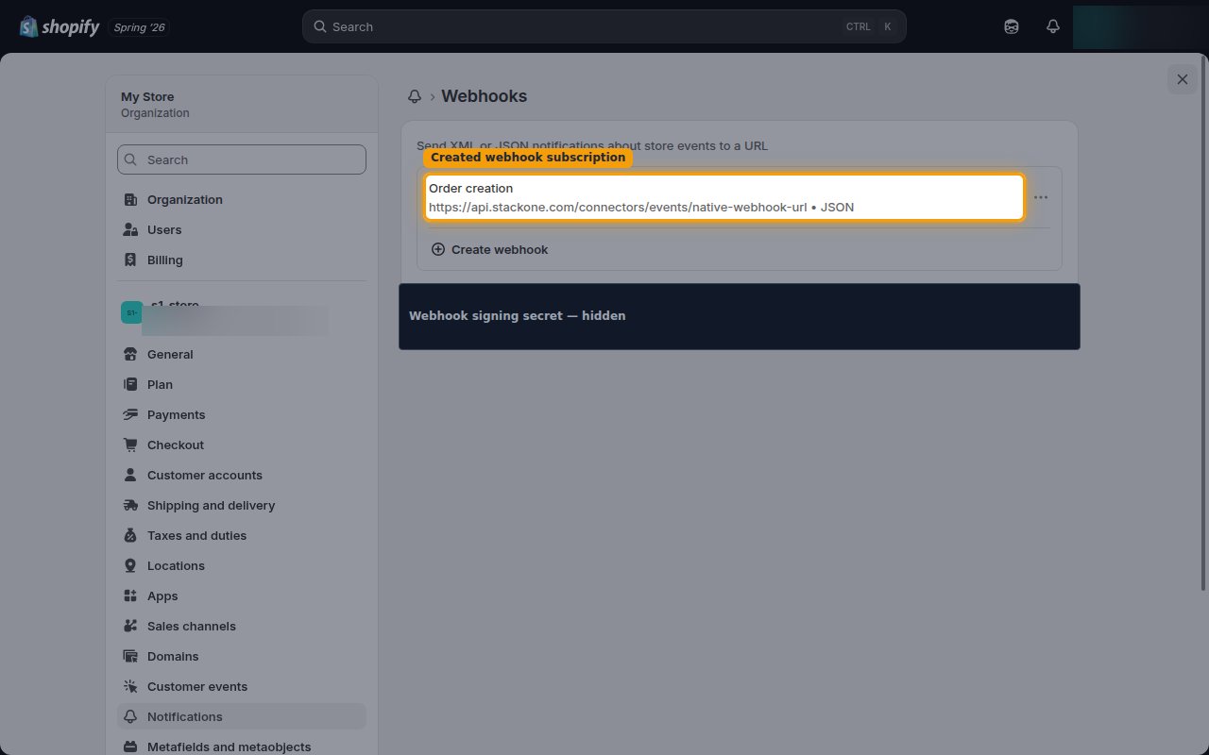Open Metafields and metaobjects settings
Image resolution: width=1209 pixels, height=755 pixels.
tap(242, 747)
